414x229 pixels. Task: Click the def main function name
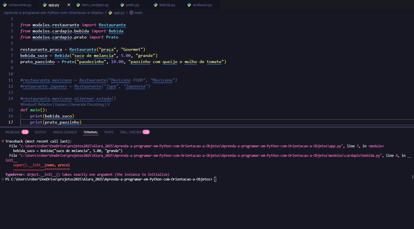click(35, 110)
